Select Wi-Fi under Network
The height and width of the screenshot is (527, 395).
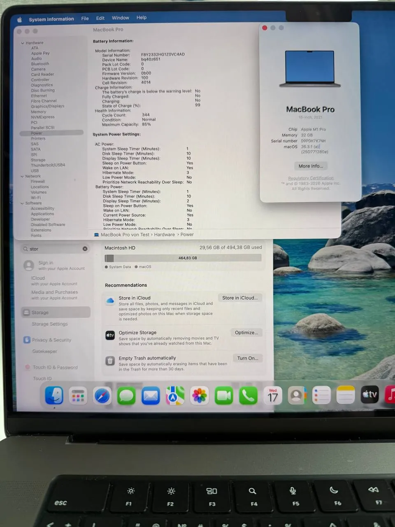point(36,198)
